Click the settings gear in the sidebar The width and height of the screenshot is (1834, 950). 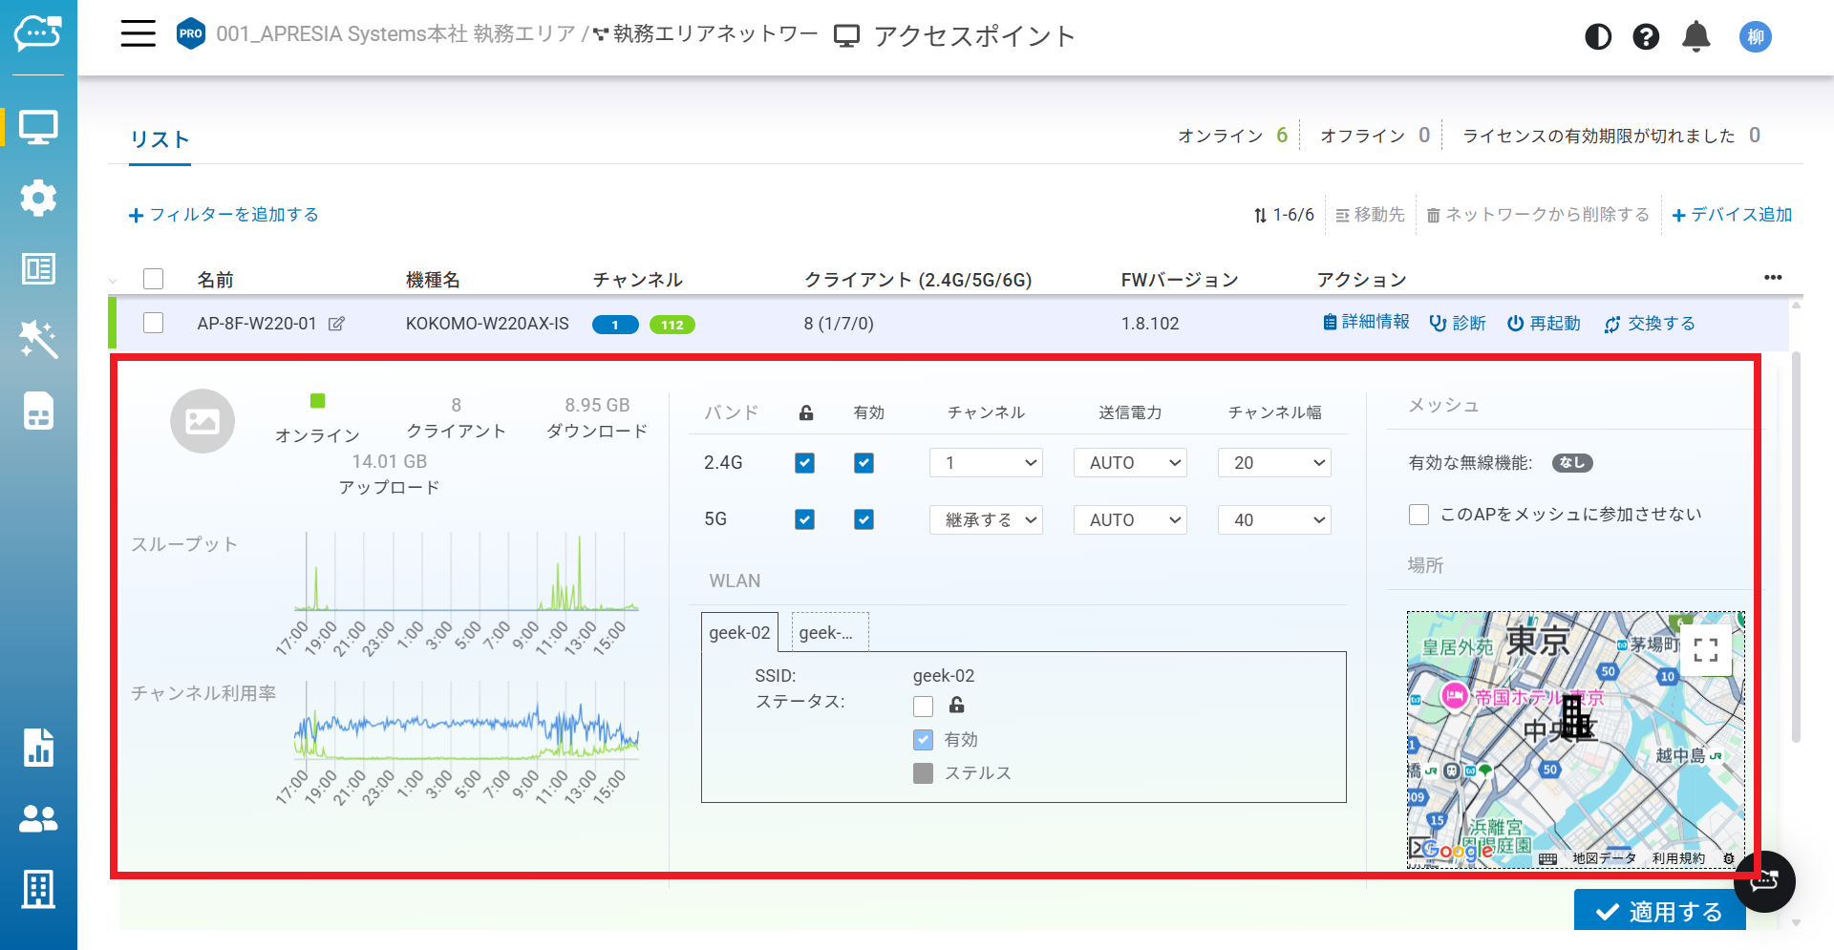(x=38, y=198)
